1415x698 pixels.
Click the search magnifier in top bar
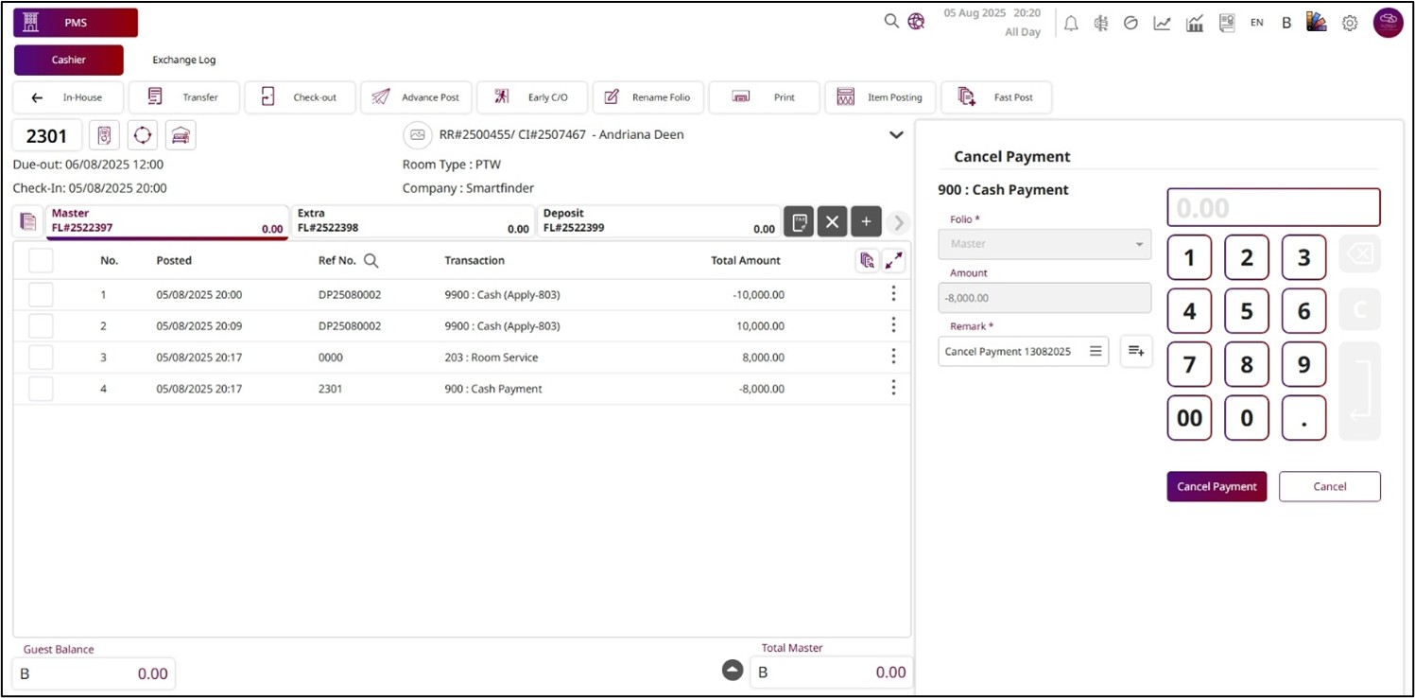coord(891,21)
